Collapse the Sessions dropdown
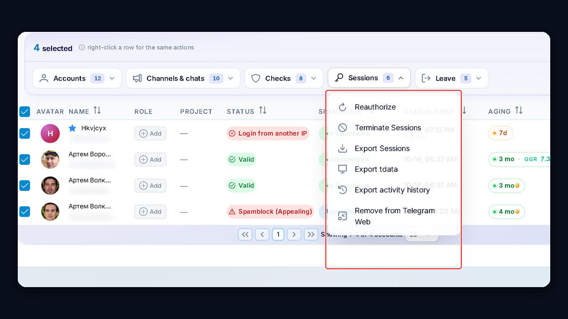The image size is (568, 319). tap(369, 78)
